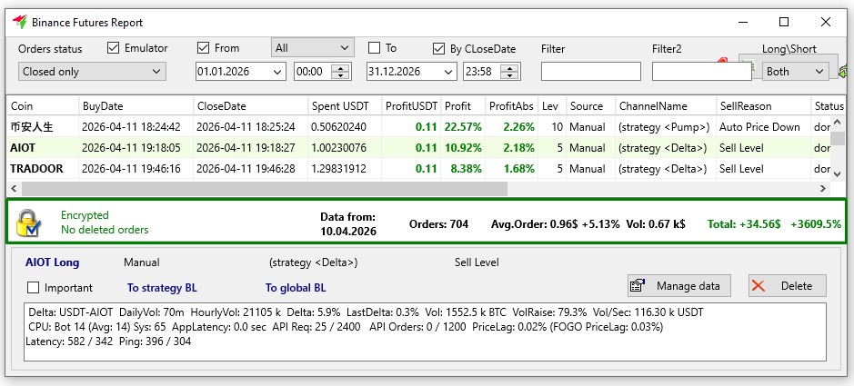Uncheck the By CloseDate checkbox
Screen dimensions: 854x386
pos(441,48)
